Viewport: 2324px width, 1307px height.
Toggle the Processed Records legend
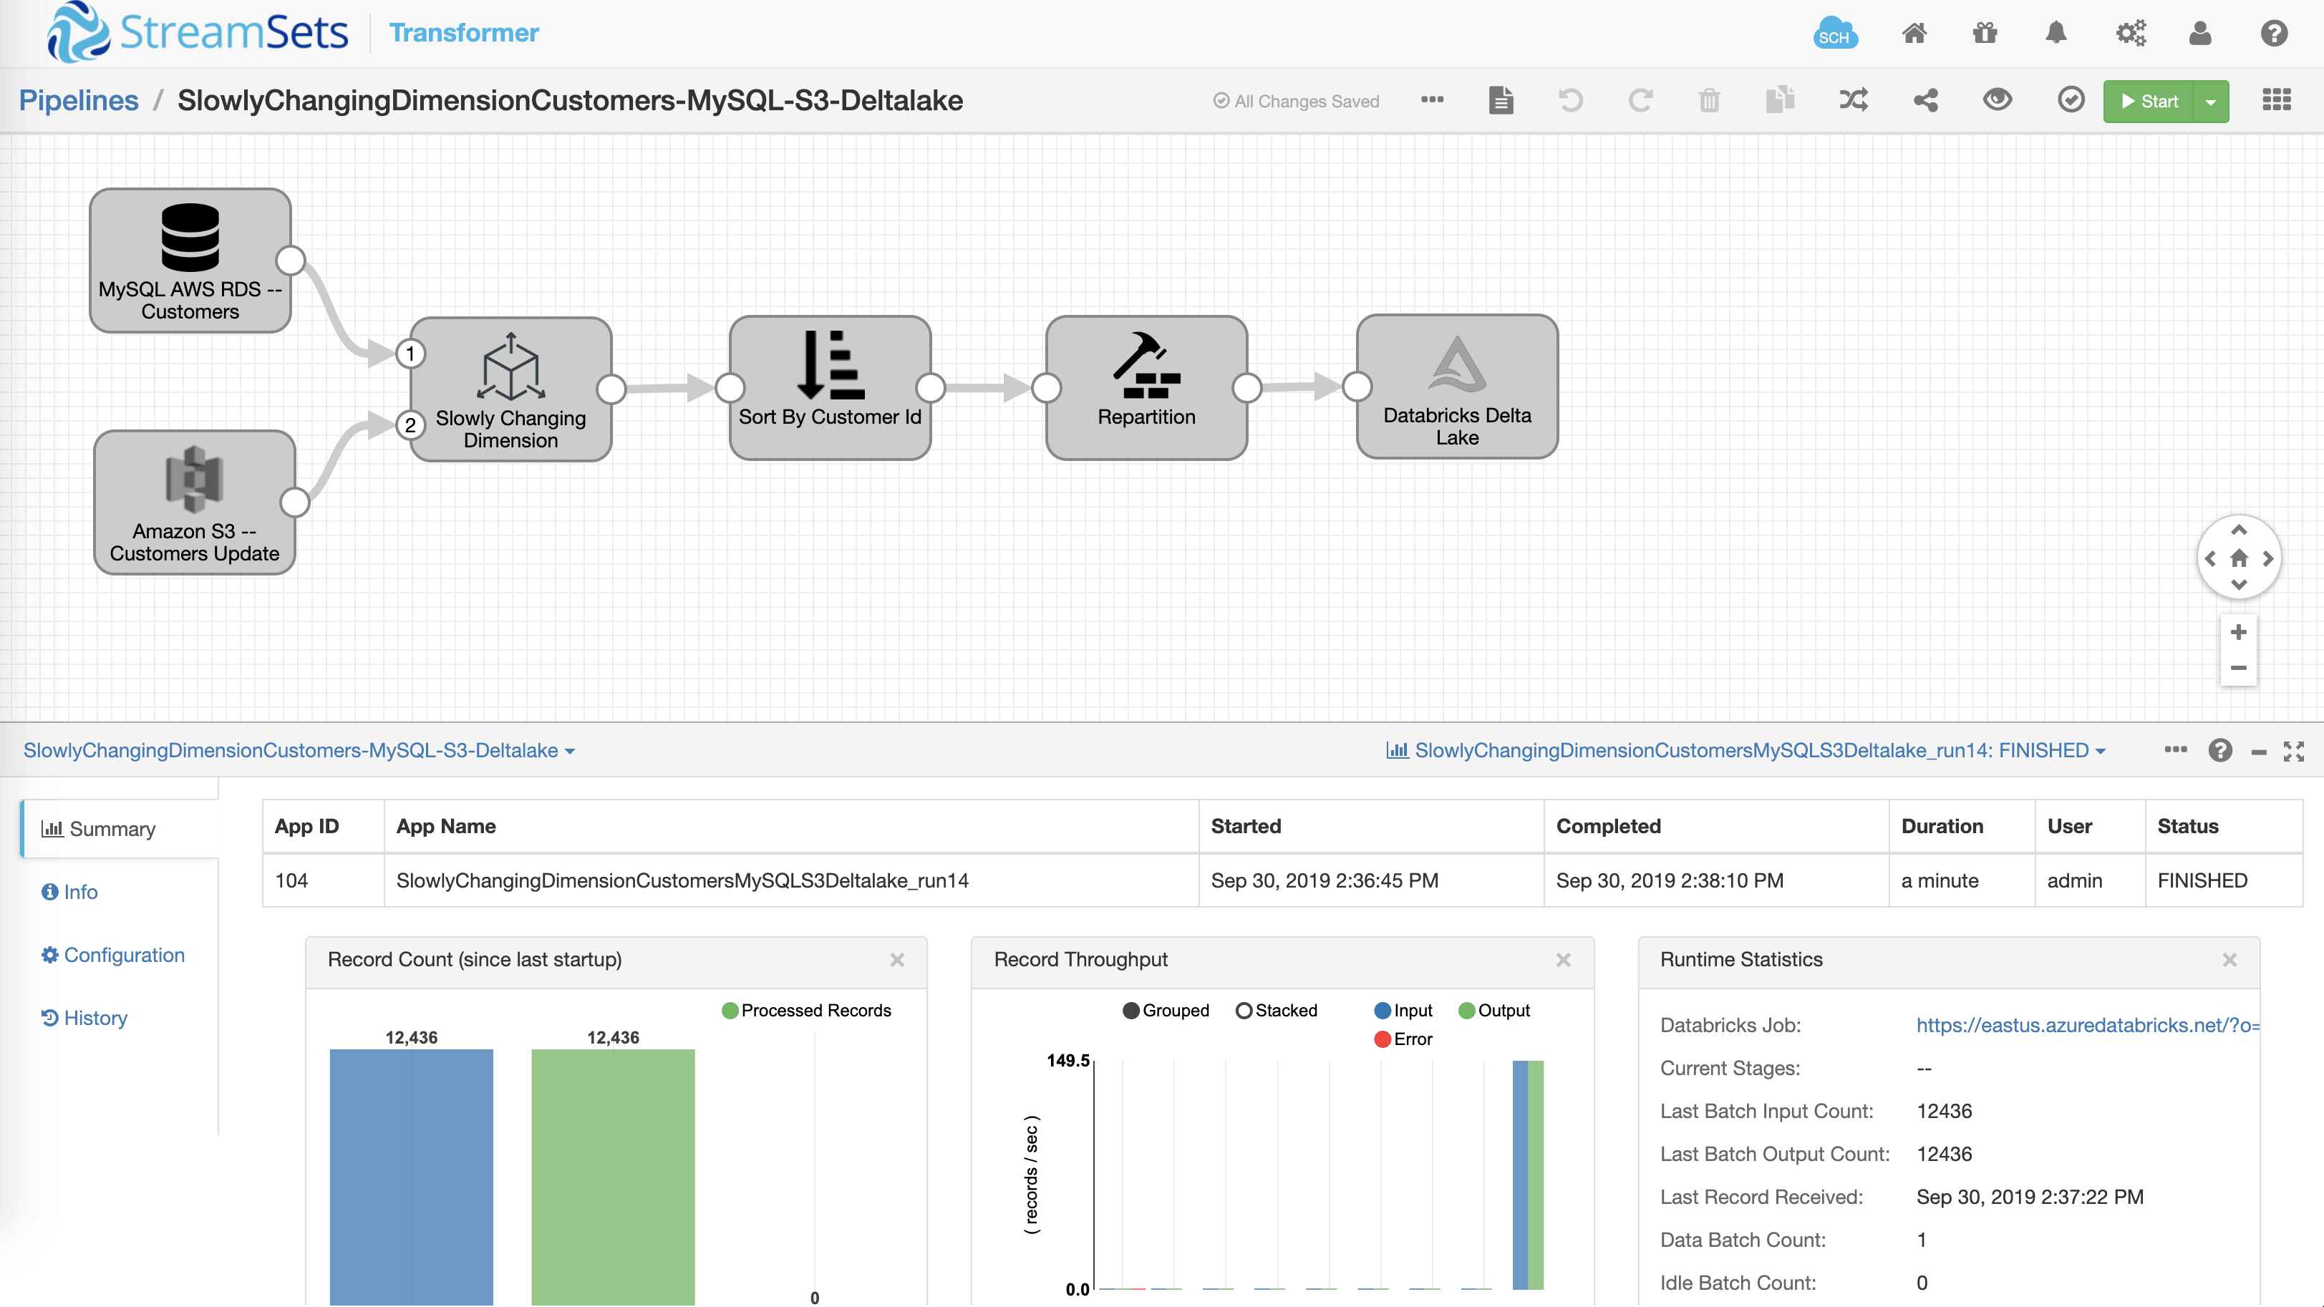[807, 1010]
